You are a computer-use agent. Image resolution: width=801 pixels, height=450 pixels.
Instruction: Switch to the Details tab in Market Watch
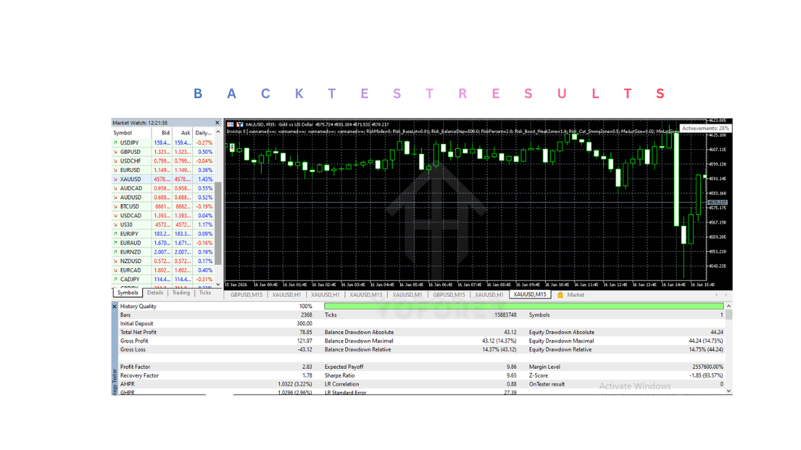pyautogui.click(x=155, y=292)
